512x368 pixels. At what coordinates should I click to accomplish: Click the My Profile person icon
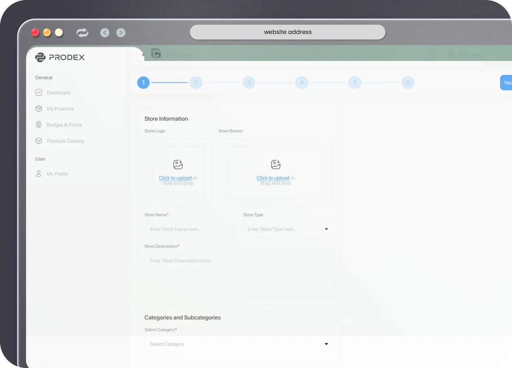pyautogui.click(x=39, y=174)
